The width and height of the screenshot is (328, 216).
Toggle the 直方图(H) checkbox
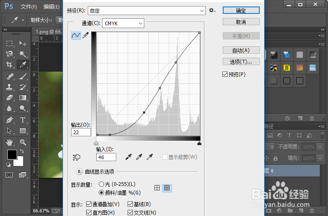click(89, 213)
